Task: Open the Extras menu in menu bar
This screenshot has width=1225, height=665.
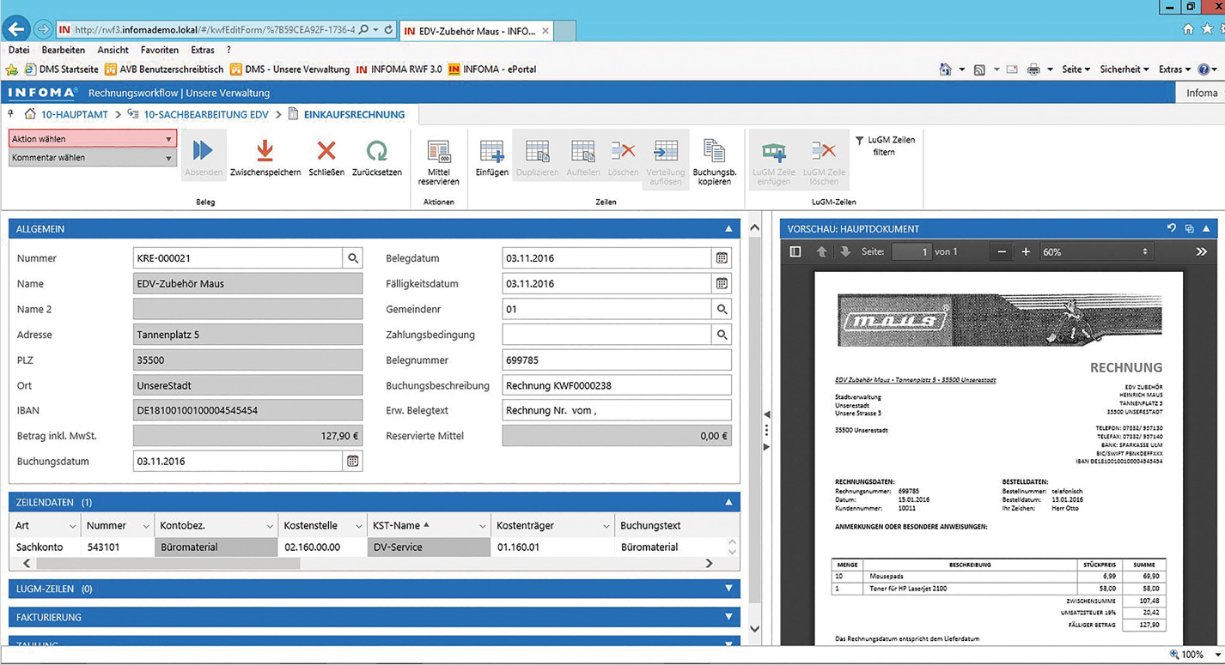Action: coord(202,51)
